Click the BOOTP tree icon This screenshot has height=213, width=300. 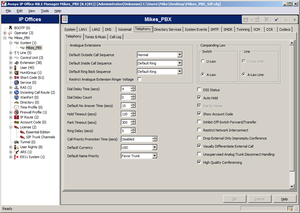pos(11,28)
